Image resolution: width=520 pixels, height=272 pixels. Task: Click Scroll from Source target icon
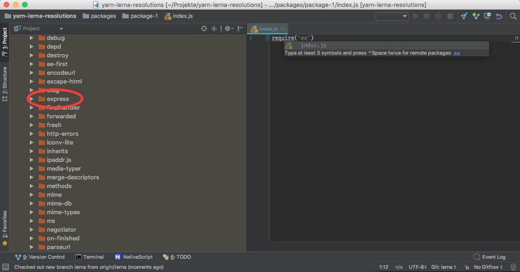click(204, 28)
